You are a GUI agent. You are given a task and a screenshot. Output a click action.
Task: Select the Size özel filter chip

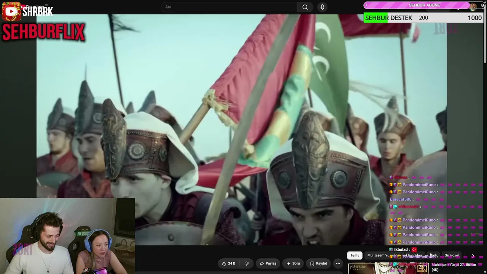pyautogui.click(x=452, y=255)
